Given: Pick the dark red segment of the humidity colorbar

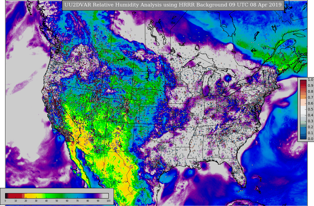Looking at the screenshot, I should (x=15, y=196).
